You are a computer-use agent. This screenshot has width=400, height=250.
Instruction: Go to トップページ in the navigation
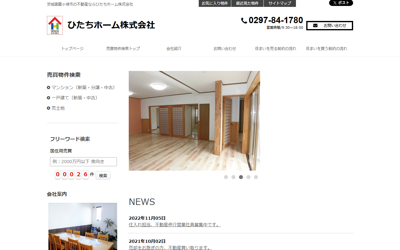pyautogui.click(x=72, y=49)
